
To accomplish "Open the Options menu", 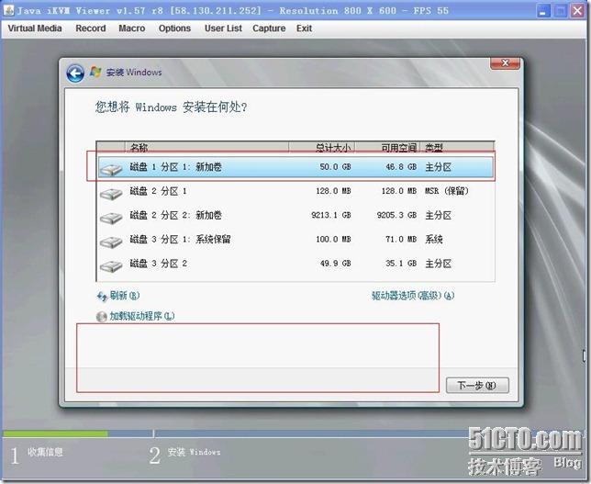I will tap(174, 28).
